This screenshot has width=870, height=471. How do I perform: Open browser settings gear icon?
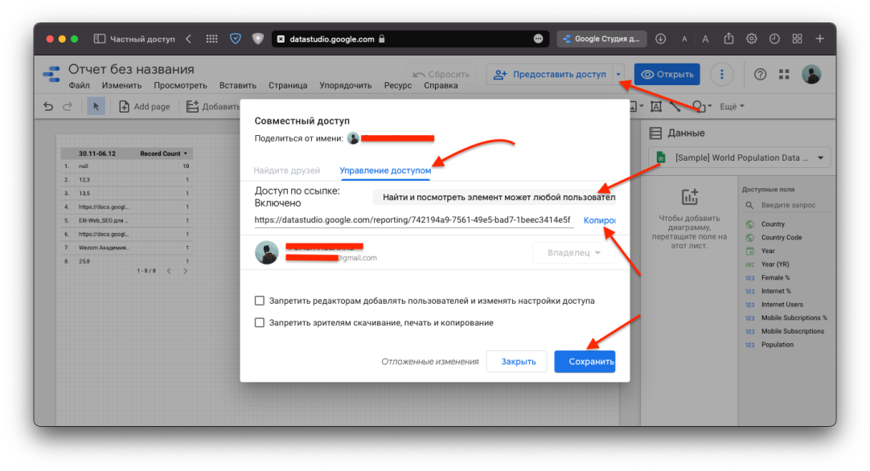pyautogui.click(x=751, y=39)
